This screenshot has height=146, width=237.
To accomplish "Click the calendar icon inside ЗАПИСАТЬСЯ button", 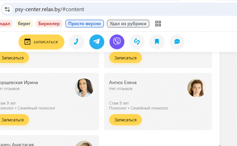I will click(27, 42).
